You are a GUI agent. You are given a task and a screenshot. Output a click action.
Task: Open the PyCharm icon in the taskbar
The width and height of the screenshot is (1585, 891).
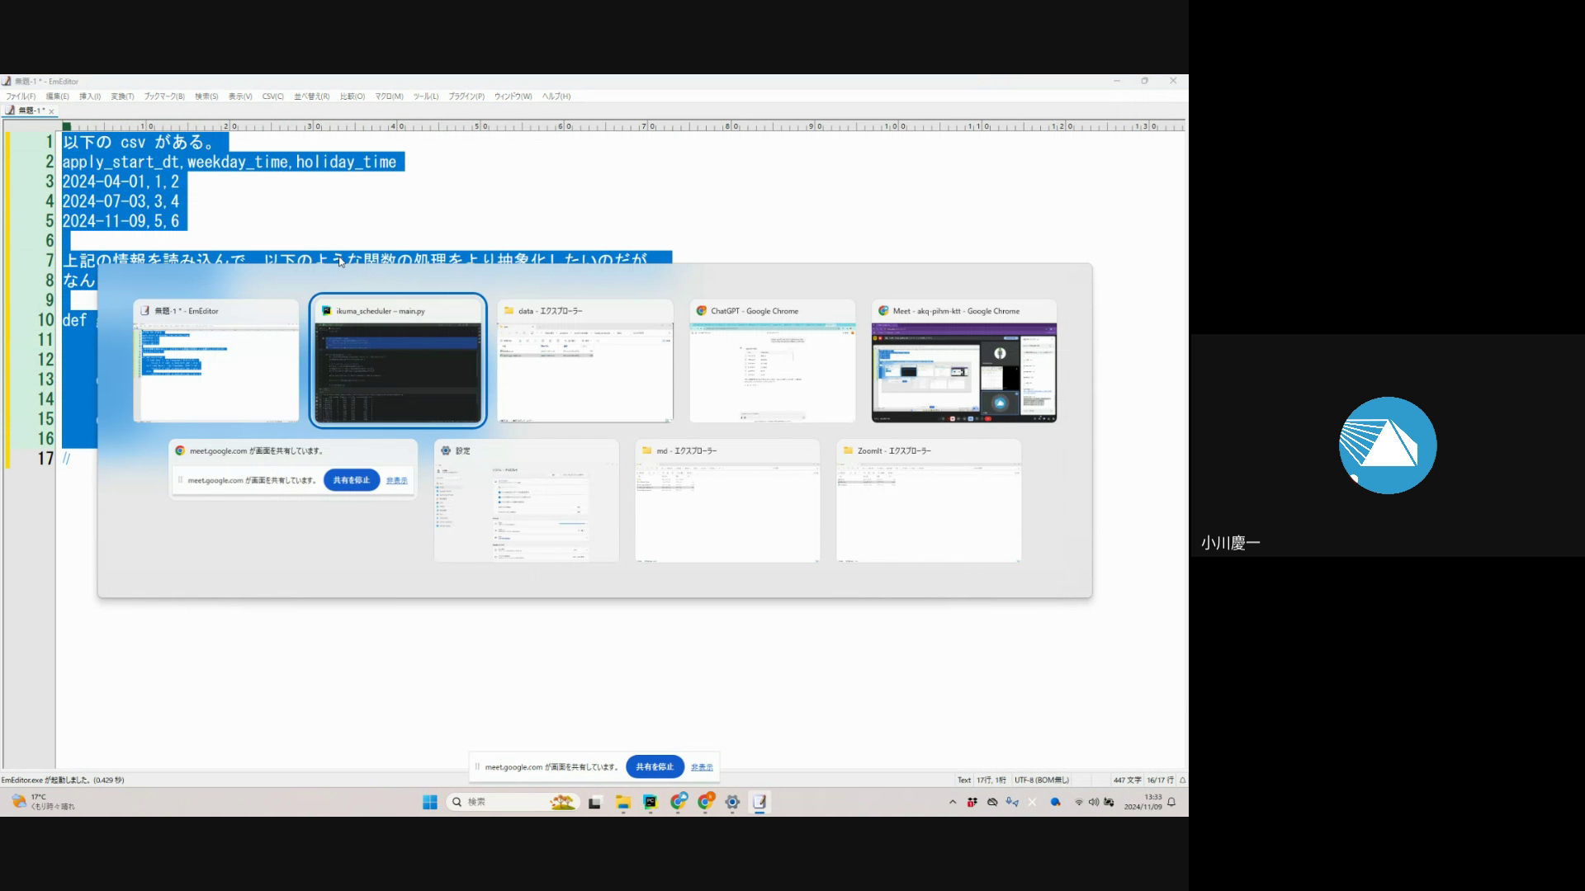pyautogui.click(x=651, y=802)
